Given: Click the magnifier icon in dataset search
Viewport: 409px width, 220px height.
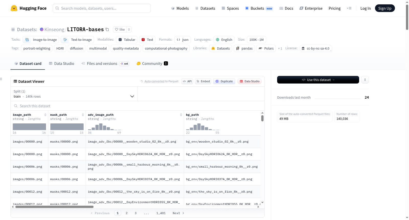Looking at the screenshot, I should pos(16,106).
